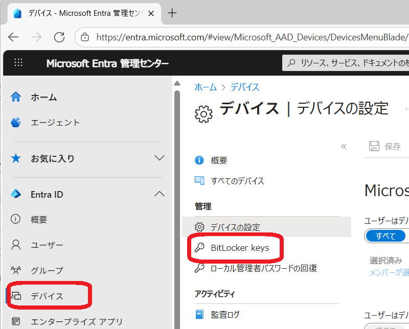This screenshot has width=409, height=329.
Task: Click the browser back arrow
Action: click(x=13, y=37)
